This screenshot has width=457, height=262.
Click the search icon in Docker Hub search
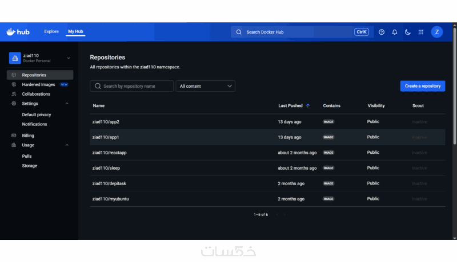coord(239,32)
